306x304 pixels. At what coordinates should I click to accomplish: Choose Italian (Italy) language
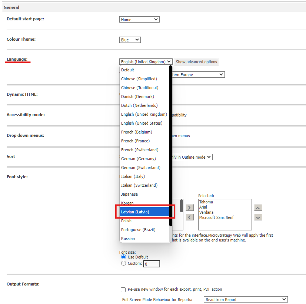pyautogui.click(x=144, y=176)
